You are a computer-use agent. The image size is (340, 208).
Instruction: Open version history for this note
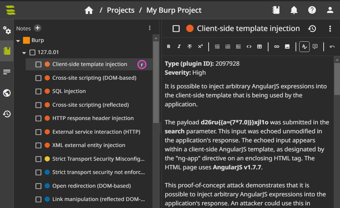pyautogui.click(x=312, y=29)
